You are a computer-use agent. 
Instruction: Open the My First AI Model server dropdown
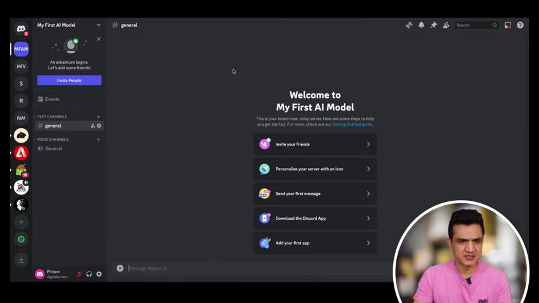click(x=69, y=25)
